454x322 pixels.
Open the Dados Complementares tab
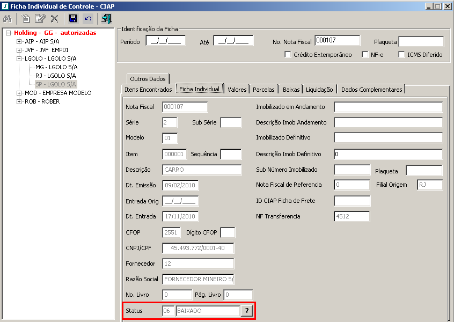point(371,90)
